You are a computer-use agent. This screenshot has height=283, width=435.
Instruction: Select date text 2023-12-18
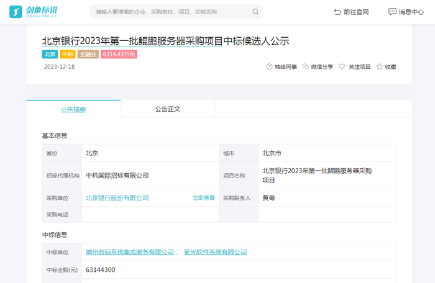(x=59, y=67)
